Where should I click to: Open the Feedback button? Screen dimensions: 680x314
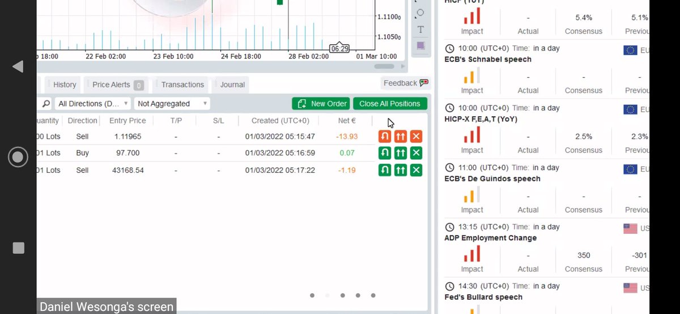(406, 83)
